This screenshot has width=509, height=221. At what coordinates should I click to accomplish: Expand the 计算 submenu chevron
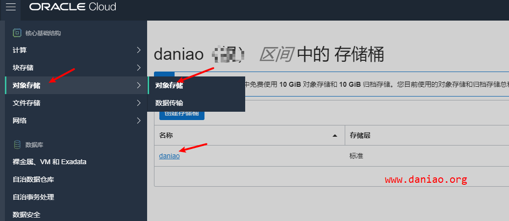coord(139,50)
